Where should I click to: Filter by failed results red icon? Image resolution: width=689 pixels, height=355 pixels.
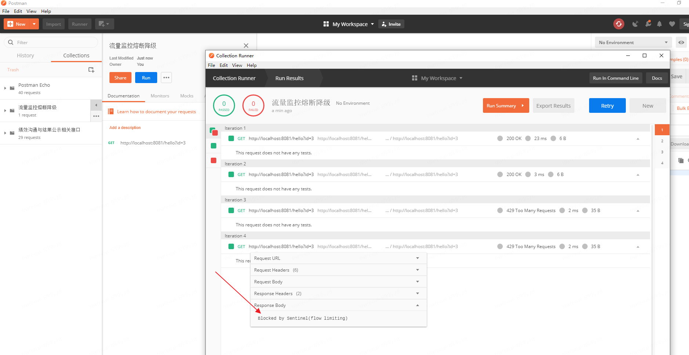pos(213,161)
